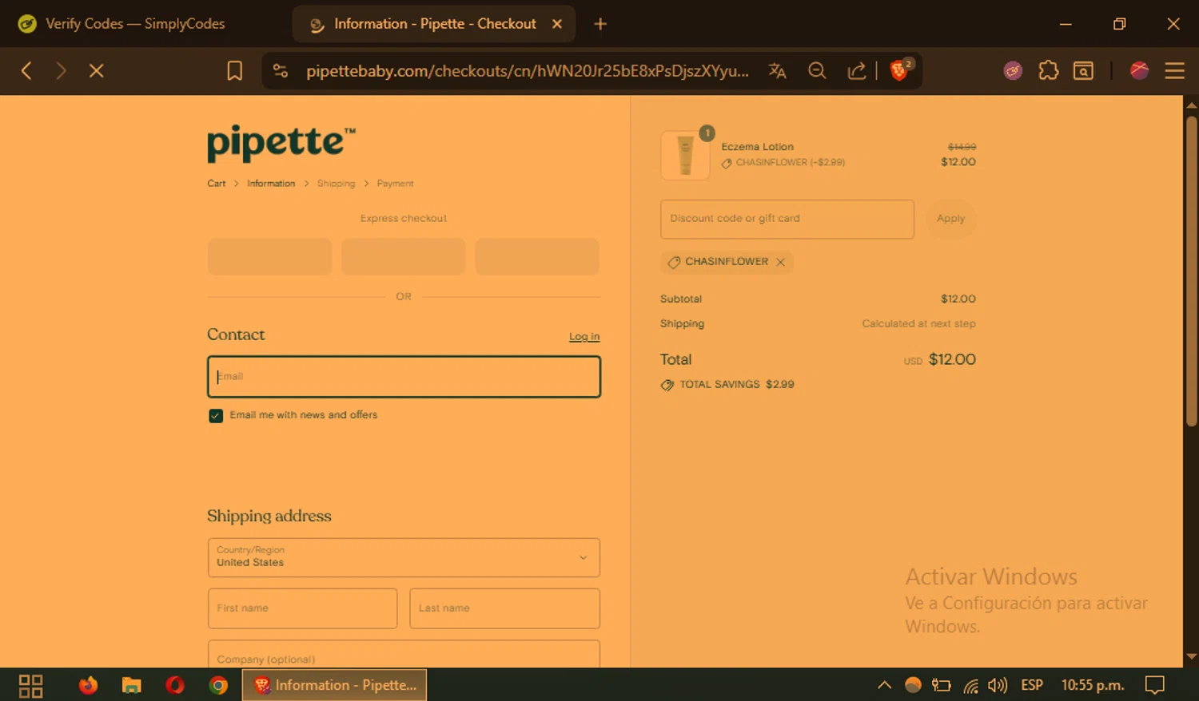Switch to Verify Codes SimplyCodes tab

point(134,24)
